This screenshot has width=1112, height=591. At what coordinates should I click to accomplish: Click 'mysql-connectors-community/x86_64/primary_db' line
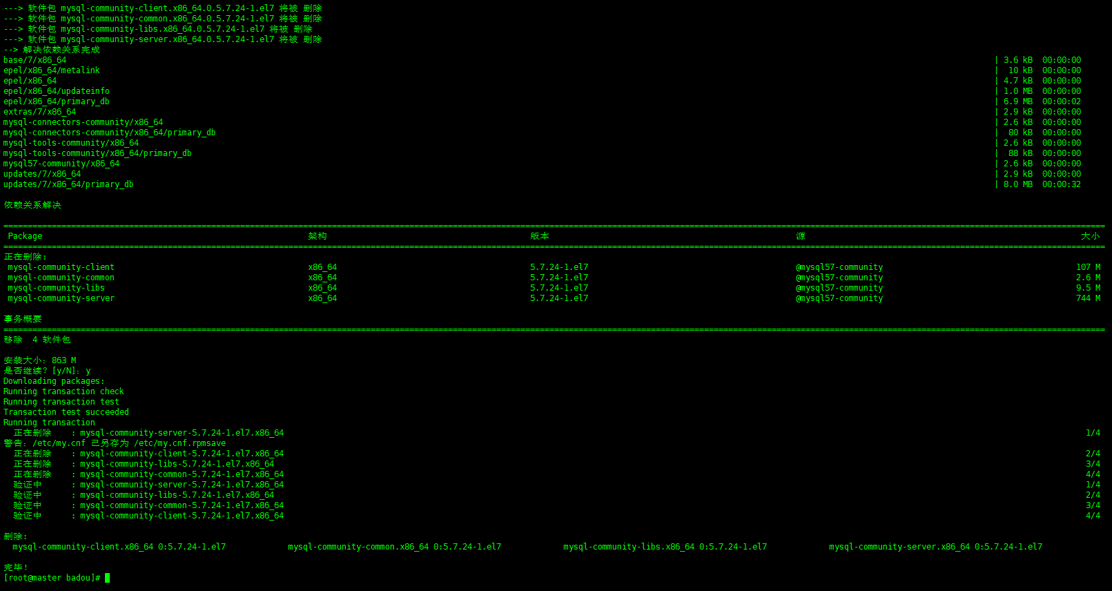coord(110,133)
